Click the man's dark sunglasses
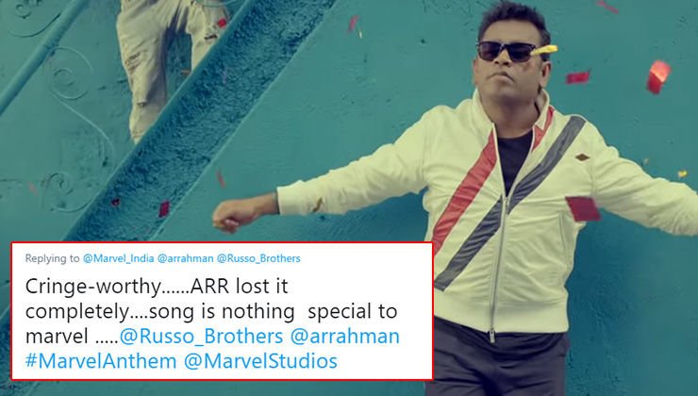This screenshot has height=396, width=698. coord(507,51)
